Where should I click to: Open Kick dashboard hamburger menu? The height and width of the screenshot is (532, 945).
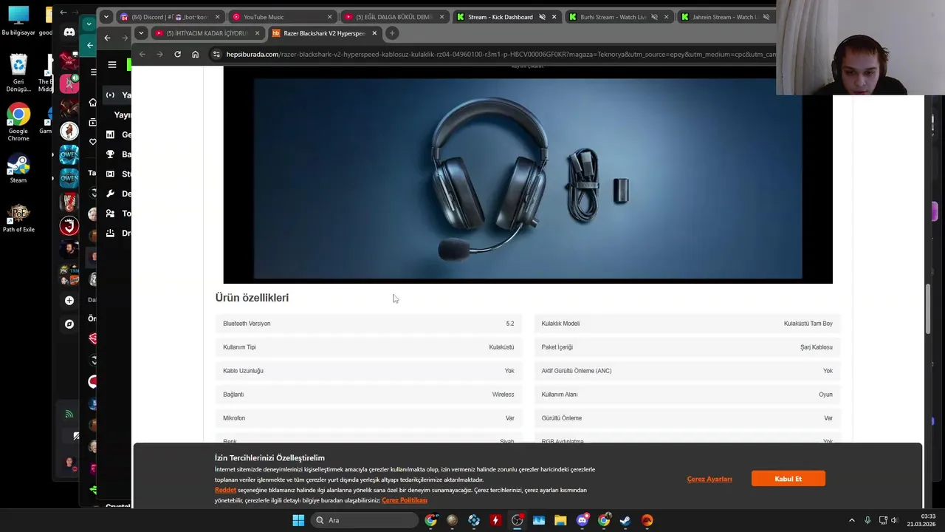[x=112, y=65]
